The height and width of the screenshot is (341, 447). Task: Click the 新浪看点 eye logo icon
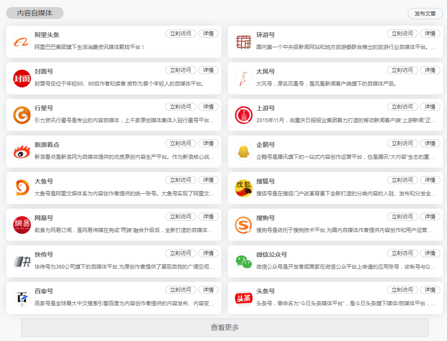[x=22, y=151]
